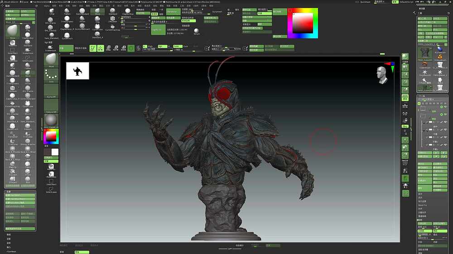Viewport: 453px width, 254px height.
Task: Toggle the Zsub sculpt mode
Action: point(186,46)
